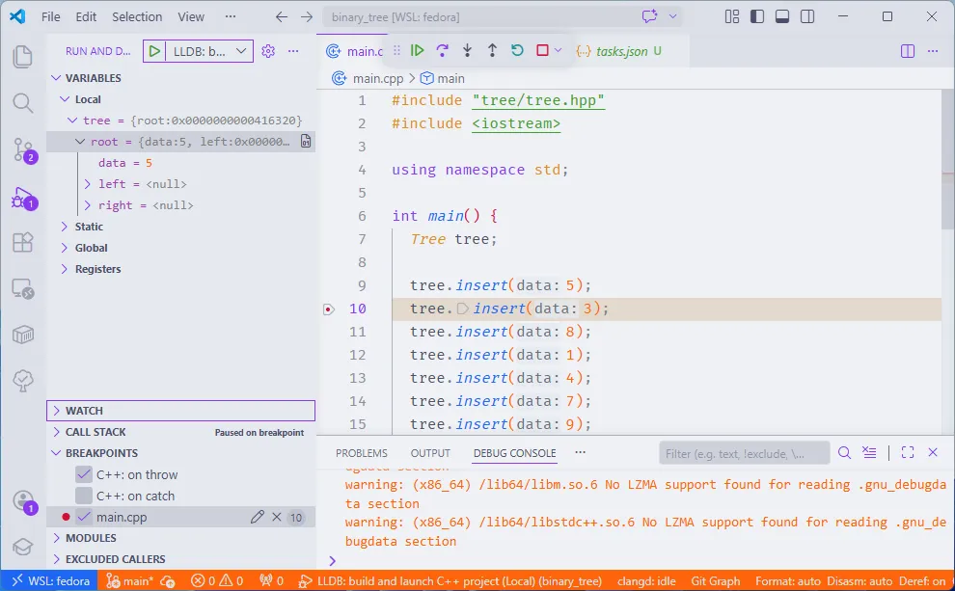
Task: Expand the Global variables scope
Action: click(65, 248)
